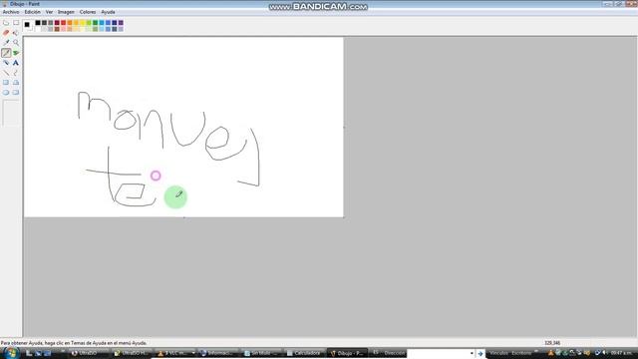The image size is (638, 359).
Task: Select the Ellipse shape tool
Action: pyautogui.click(x=6, y=93)
